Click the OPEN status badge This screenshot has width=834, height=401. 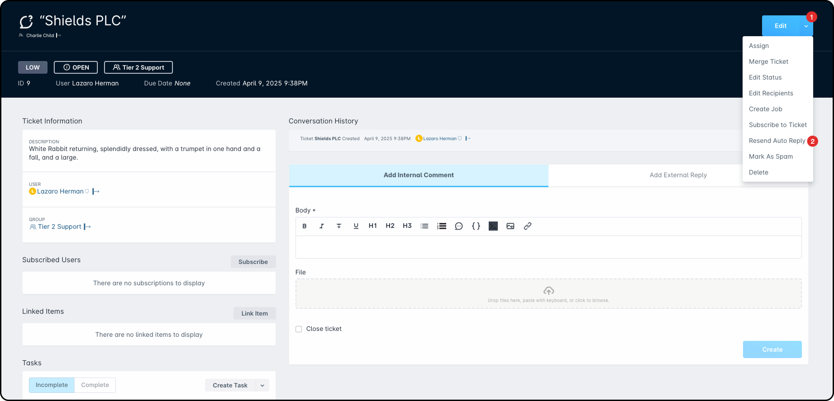click(x=76, y=67)
